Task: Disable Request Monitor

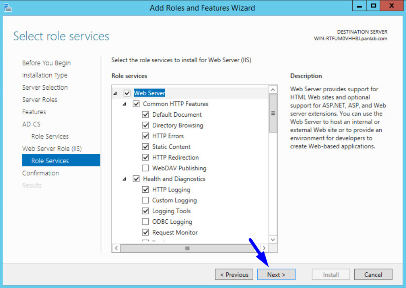Action: point(145,232)
